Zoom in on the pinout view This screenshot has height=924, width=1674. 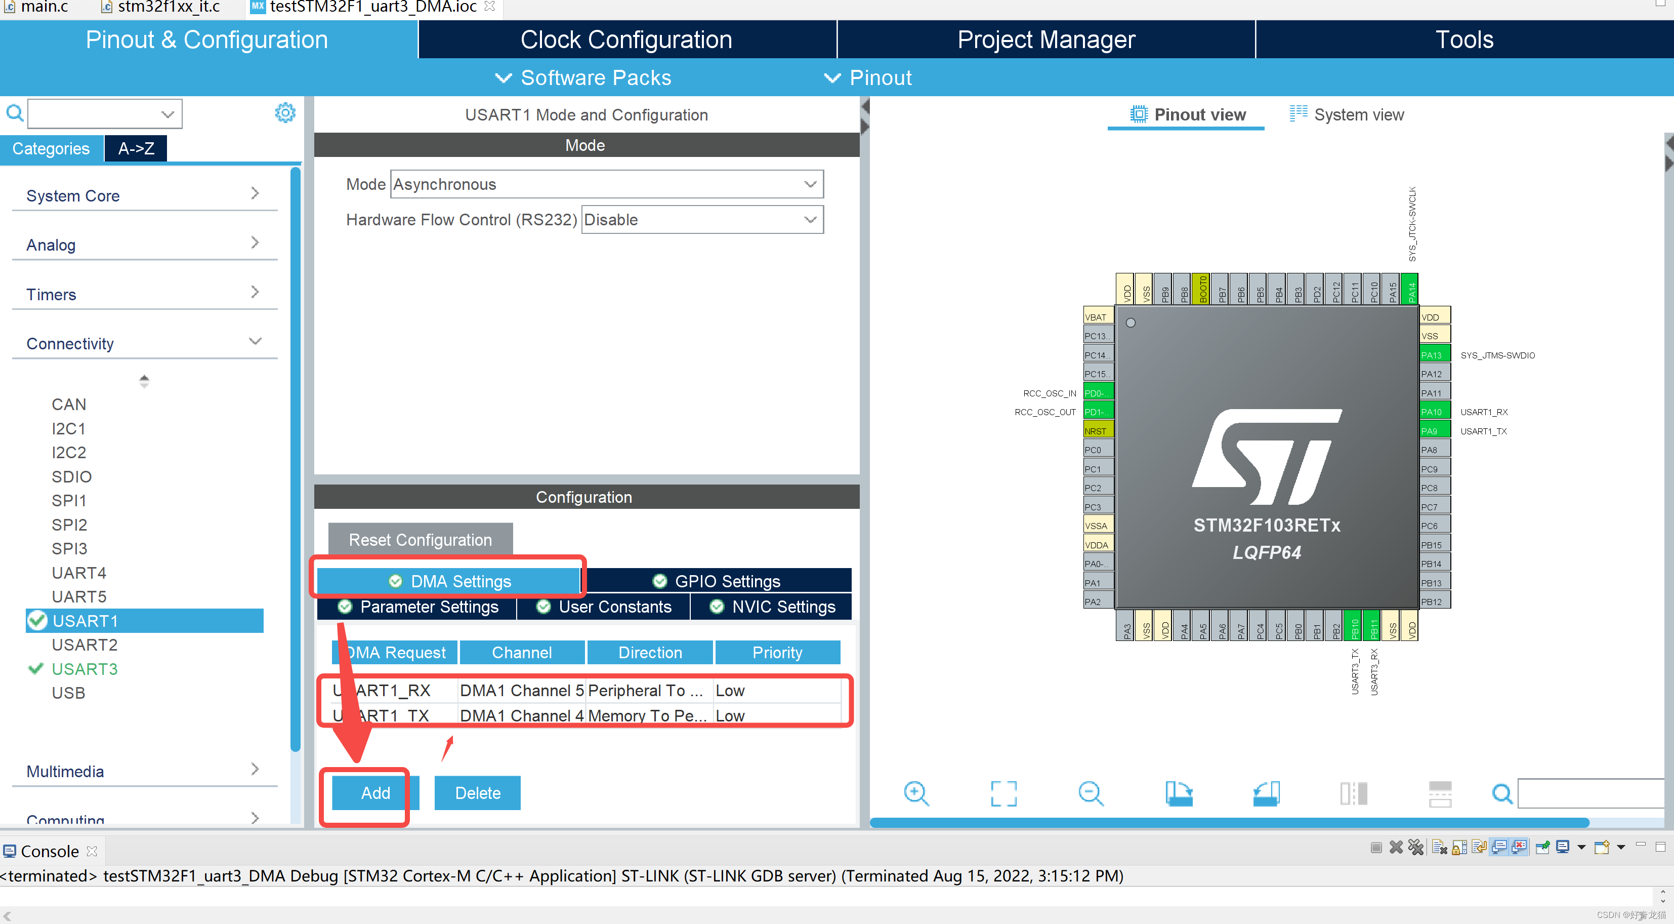coord(916,793)
